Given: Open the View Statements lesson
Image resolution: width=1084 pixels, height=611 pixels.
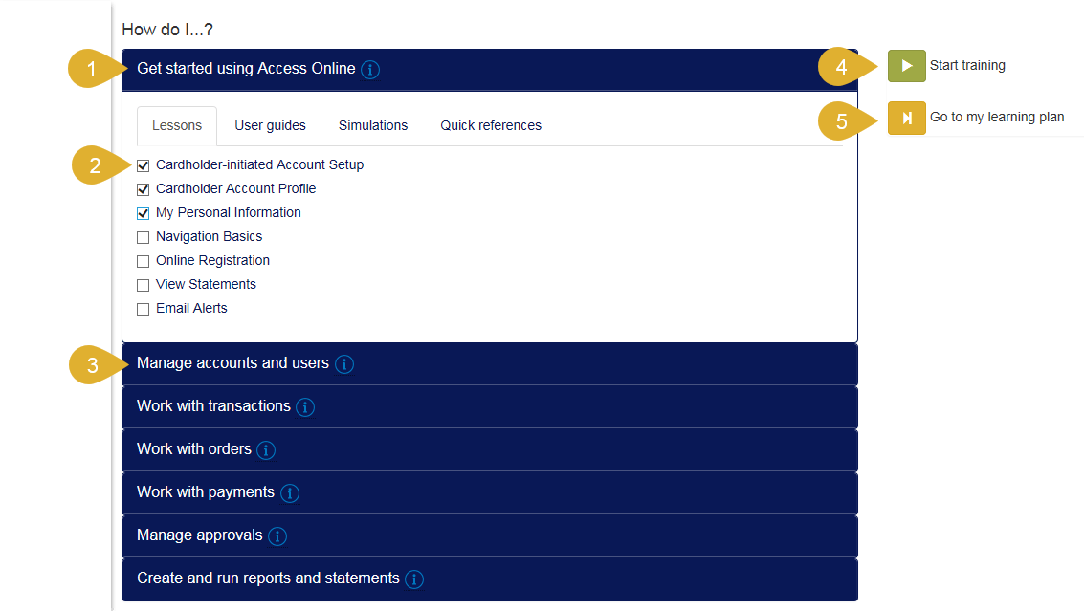Looking at the screenshot, I should tap(205, 284).
